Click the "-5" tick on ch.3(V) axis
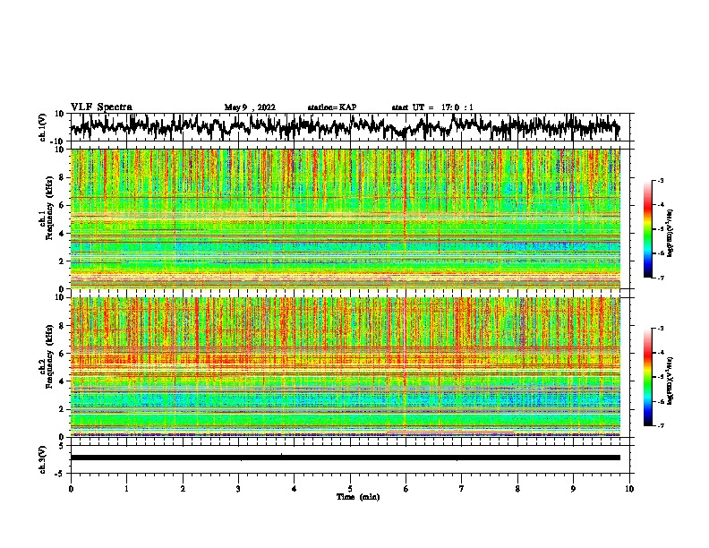The width and height of the screenshot is (709, 548). [61, 474]
